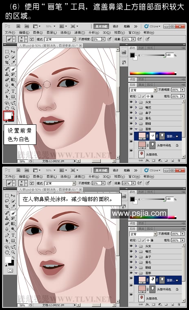Viewport: 189px width, 310px height.
Task: Select the Type tool in the upper window's toolbox
Action: [13, 91]
